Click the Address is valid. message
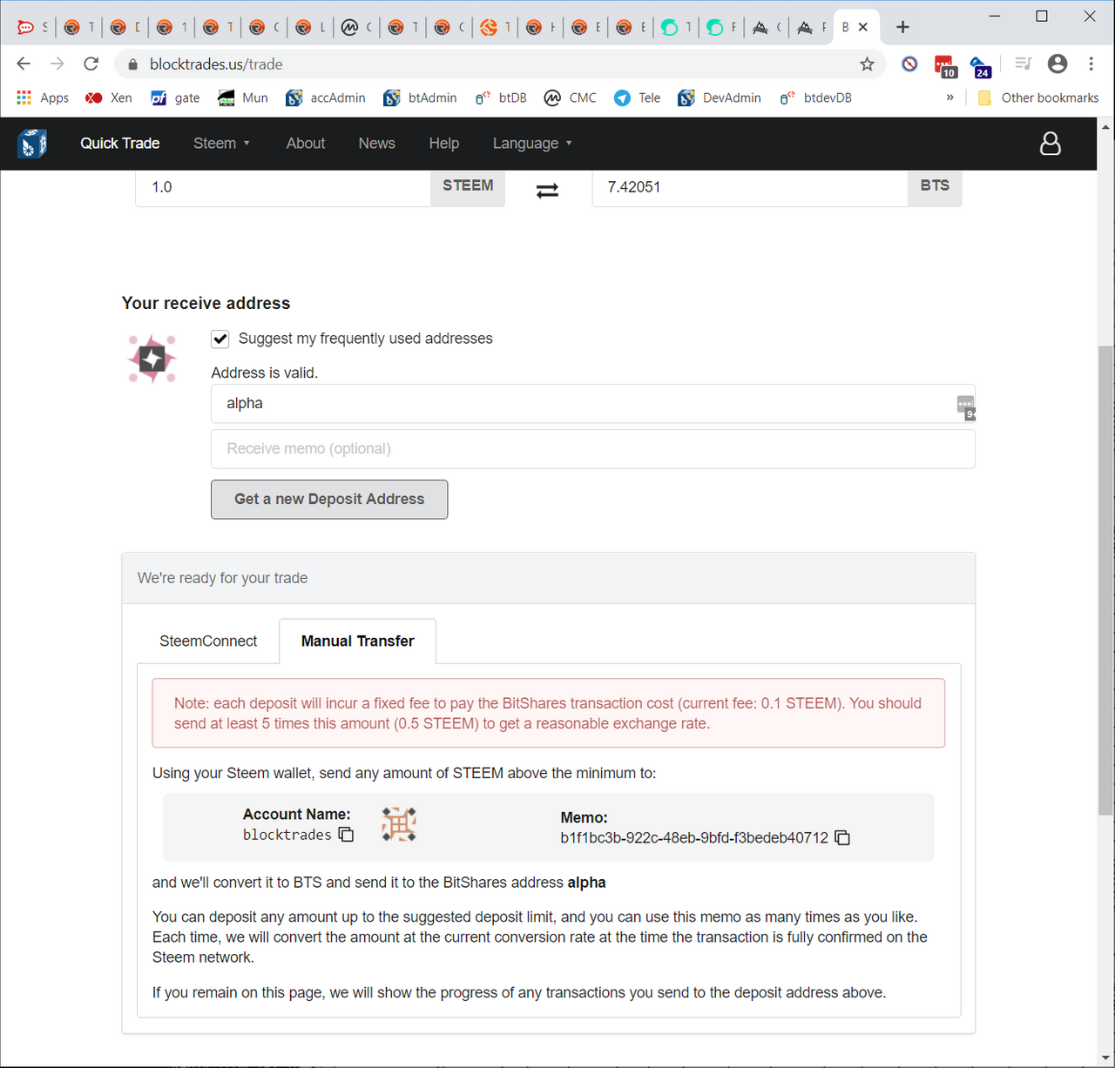 [x=265, y=373]
